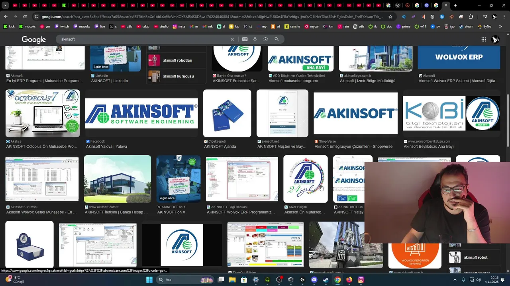
Task: Open the insta bookmark
Action: click(x=179, y=27)
